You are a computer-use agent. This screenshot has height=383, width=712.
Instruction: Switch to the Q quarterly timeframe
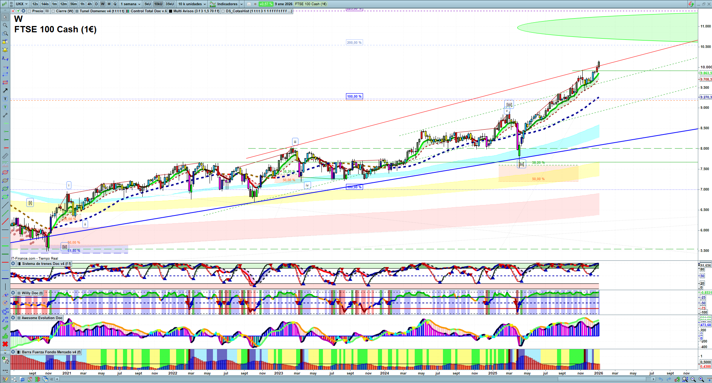115,4
